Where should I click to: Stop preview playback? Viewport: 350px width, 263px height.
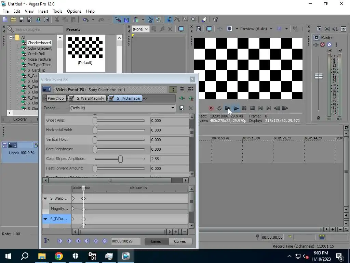pos(252,108)
